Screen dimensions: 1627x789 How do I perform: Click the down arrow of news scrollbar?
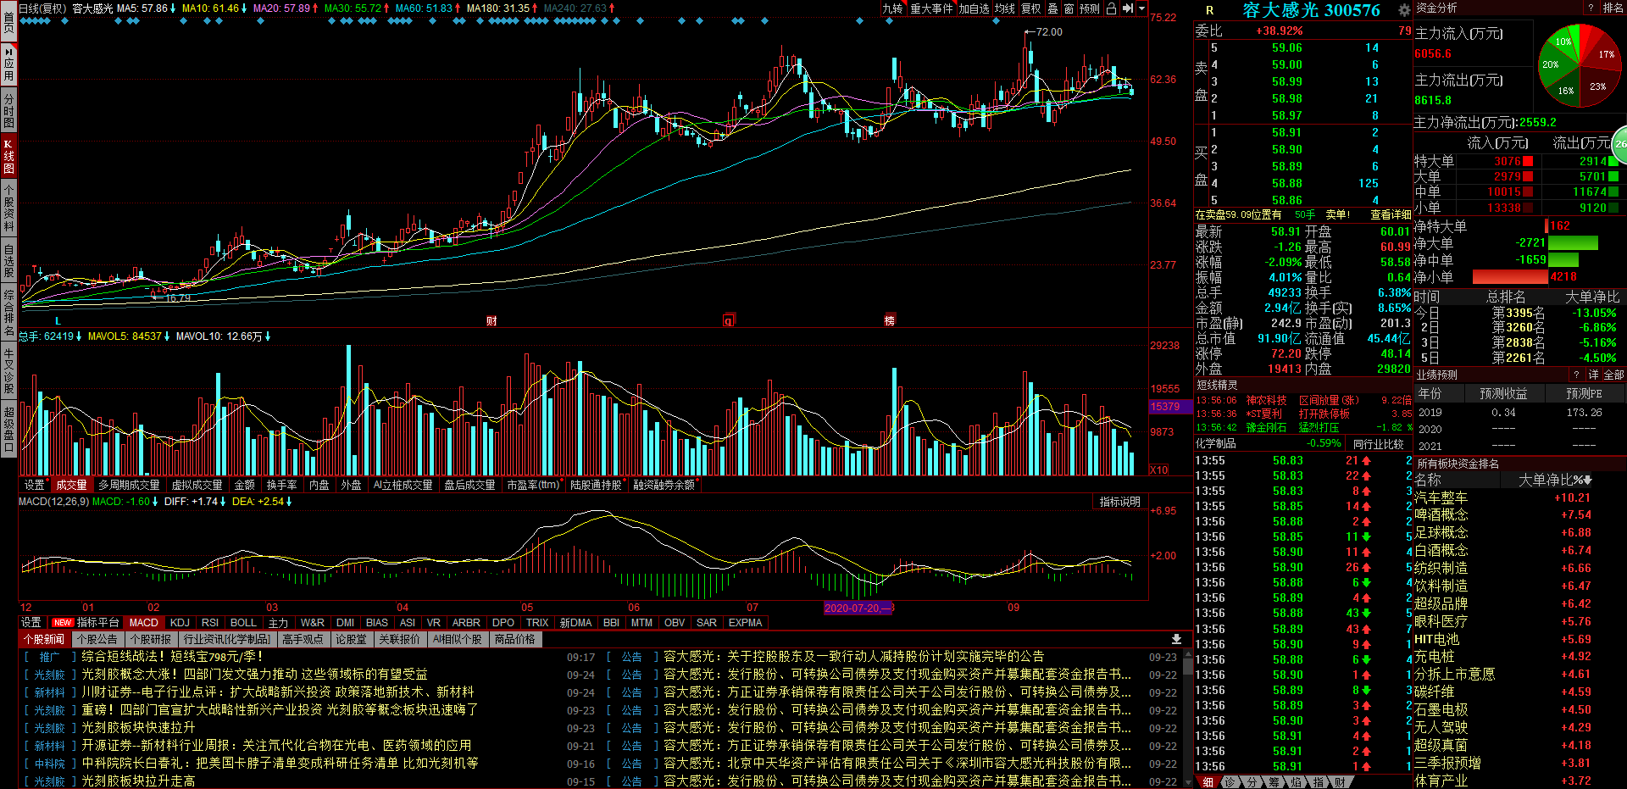tap(1187, 783)
